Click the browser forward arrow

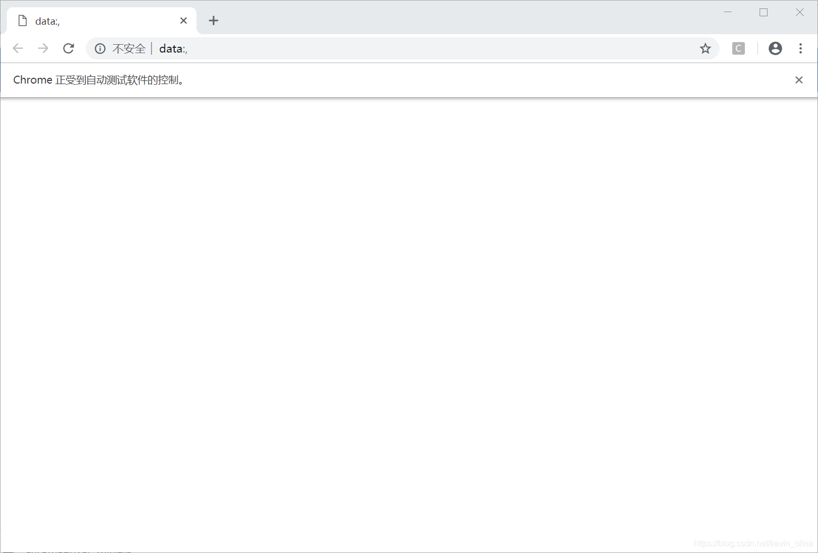point(43,48)
